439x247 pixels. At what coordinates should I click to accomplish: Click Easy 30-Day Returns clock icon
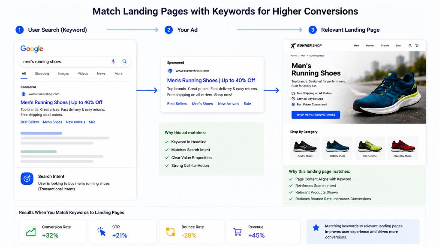pos(293,99)
